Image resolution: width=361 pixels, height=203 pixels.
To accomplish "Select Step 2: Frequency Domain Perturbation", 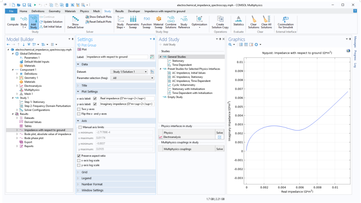I will pyautogui.click(x=47, y=106).
